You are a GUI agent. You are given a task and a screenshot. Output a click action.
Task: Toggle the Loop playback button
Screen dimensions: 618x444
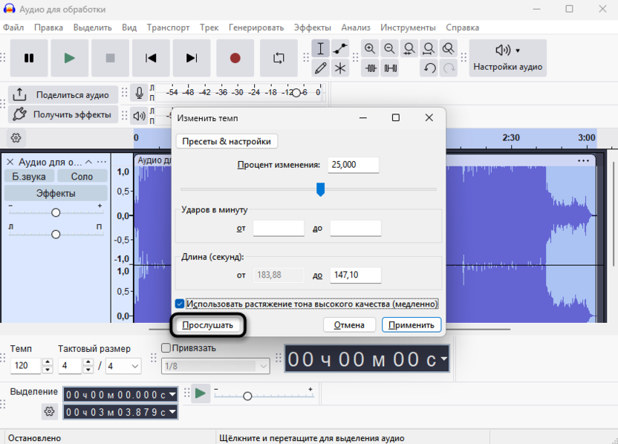(279, 58)
